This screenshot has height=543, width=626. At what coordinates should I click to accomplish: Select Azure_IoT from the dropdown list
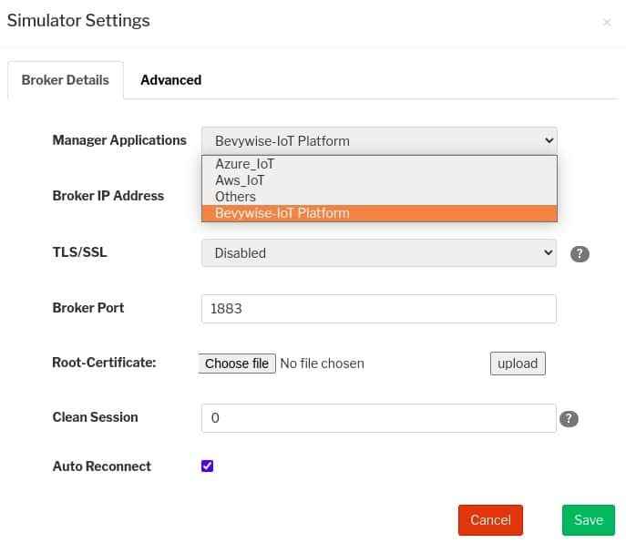[379, 164]
